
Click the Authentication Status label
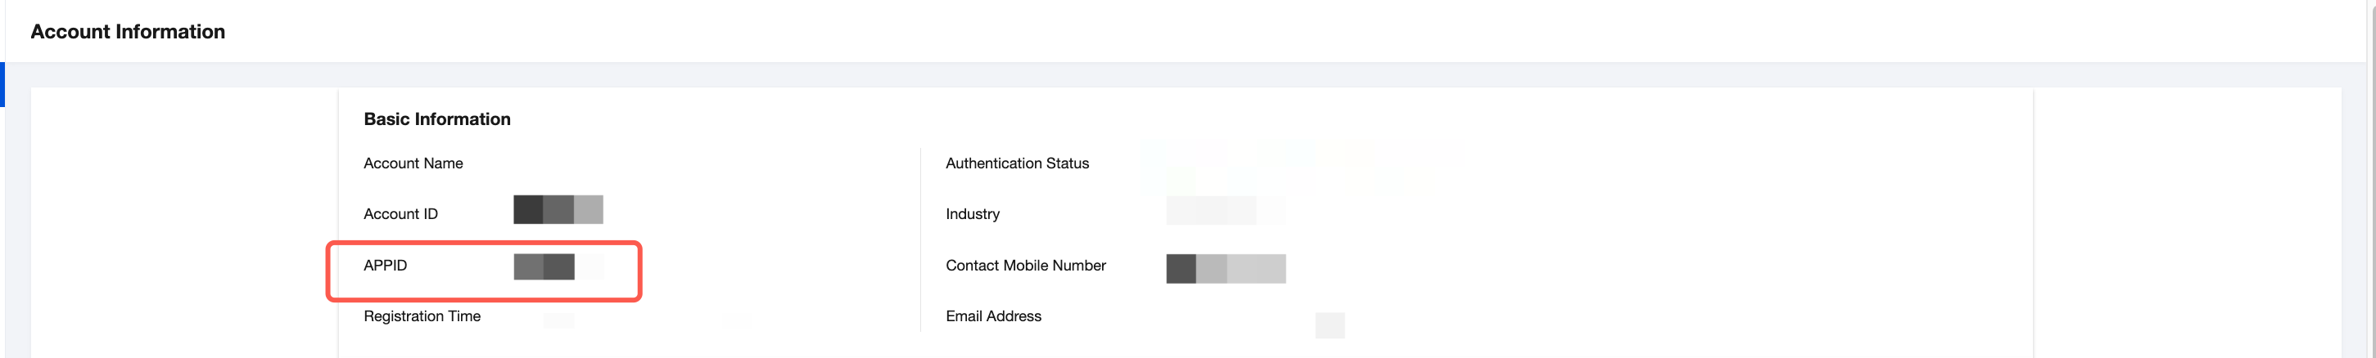point(1016,163)
